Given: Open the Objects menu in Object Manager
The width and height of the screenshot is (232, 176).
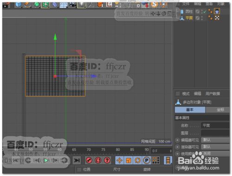Looking at the screenshot, I should 221,4.
